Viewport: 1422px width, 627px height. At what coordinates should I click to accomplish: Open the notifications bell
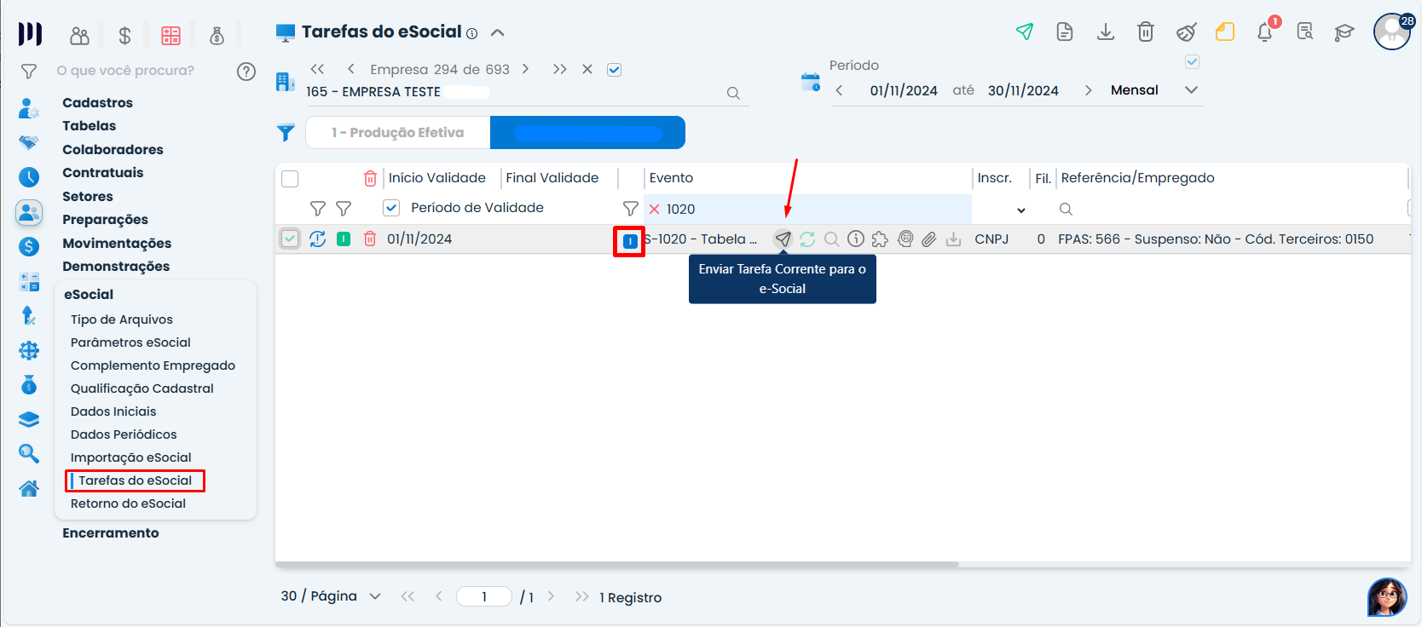(1265, 32)
